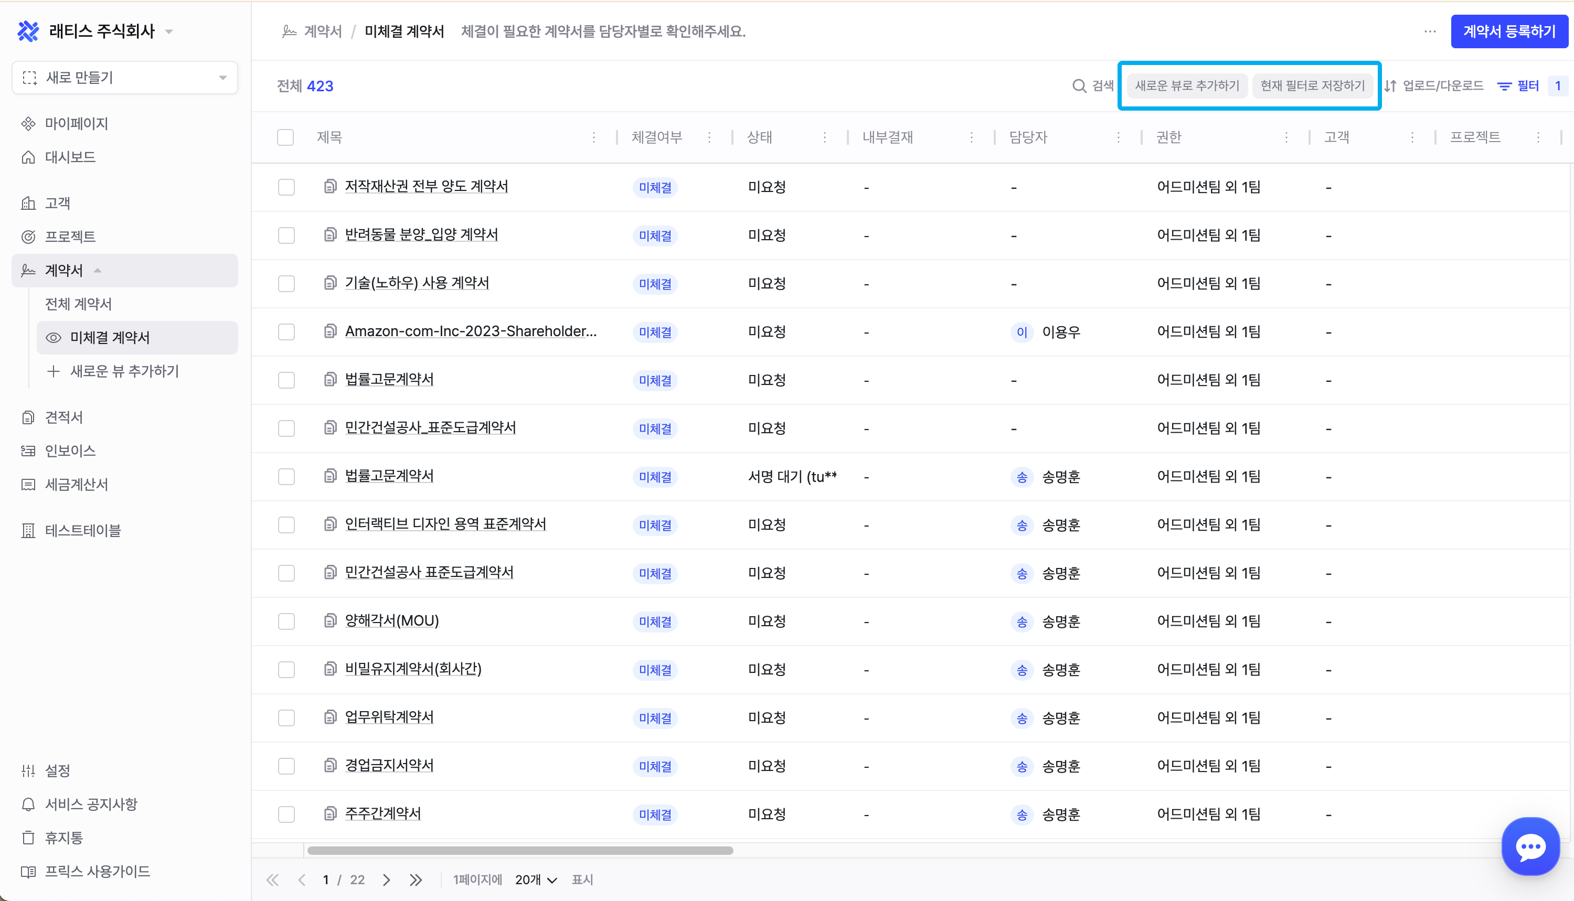Open 인보이스 from the sidebar menu

[70, 450]
